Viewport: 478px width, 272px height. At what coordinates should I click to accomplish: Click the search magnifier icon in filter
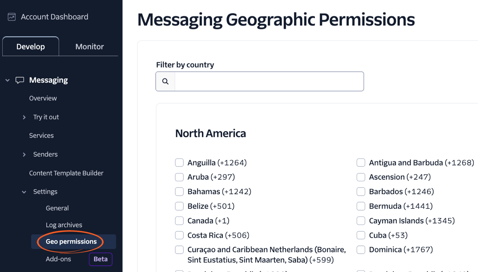165,82
